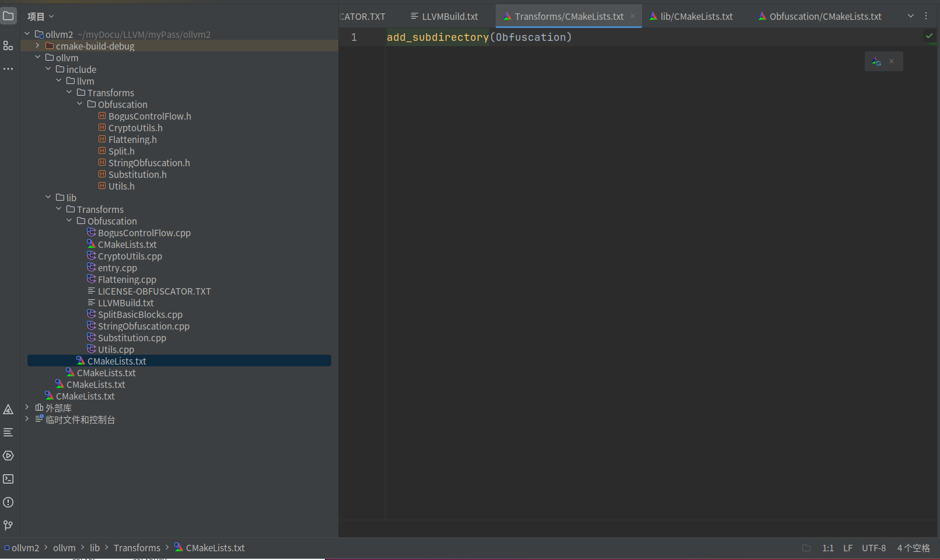Open the 1:1 line-column position widget
The height and width of the screenshot is (560, 940).
828,548
